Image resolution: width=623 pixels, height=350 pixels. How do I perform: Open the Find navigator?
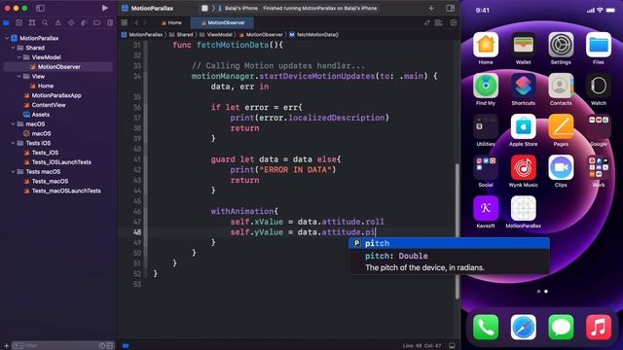click(x=45, y=22)
